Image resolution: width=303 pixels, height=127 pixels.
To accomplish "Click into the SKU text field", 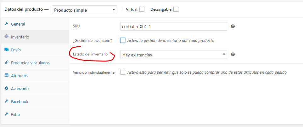I will tap(173, 26).
